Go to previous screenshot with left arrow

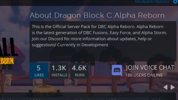(165, 87)
